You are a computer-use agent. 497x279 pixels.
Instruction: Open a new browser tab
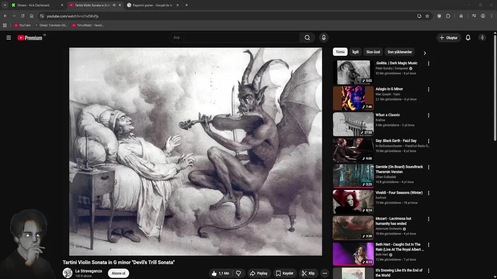(x=186, y=5)
